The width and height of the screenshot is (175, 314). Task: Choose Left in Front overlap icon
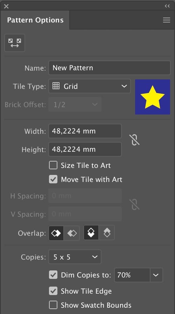tap(56, 233)
